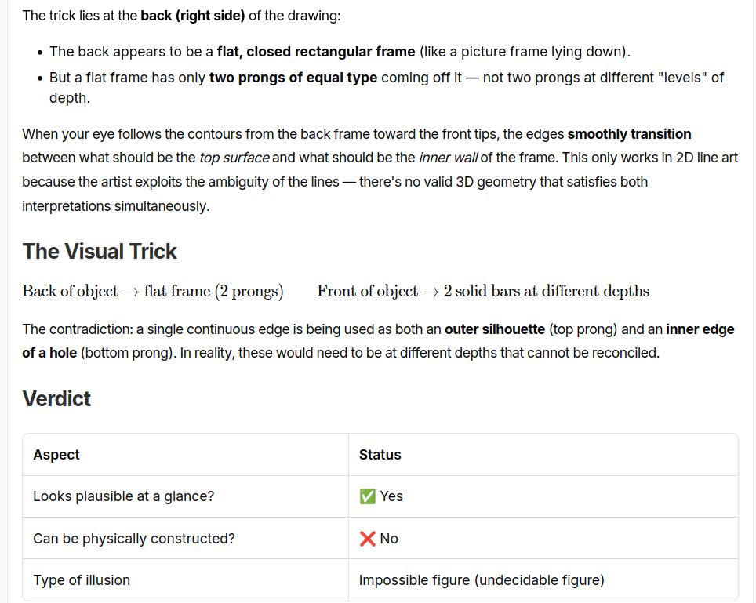Click the 'Can be physically constructed?' cell

click(186, 539)
